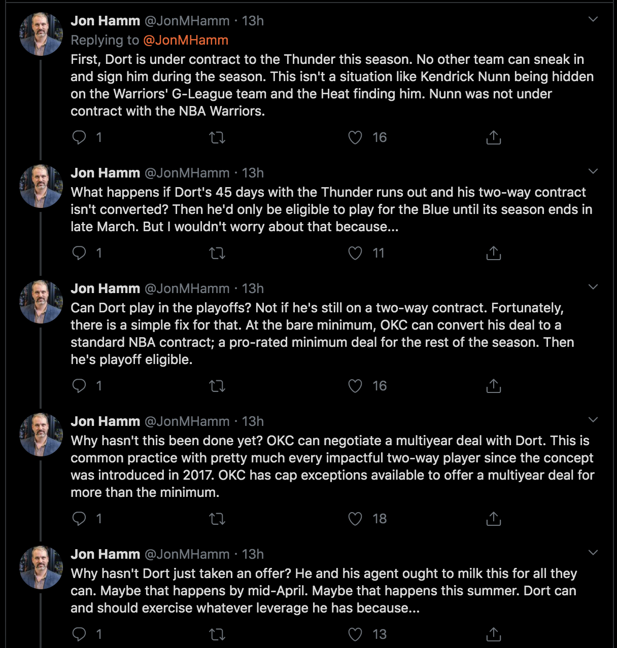The height and width of the screenshot is (648, 617).
Task: Like the tweet with 13 likes
Action: [x=355, y=634]
